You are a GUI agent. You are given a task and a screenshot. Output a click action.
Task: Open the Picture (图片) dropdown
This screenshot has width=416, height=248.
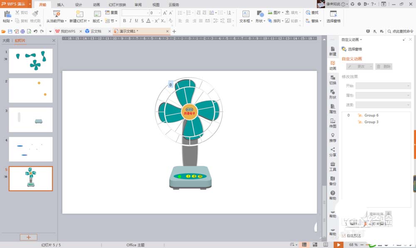point(276,12)
